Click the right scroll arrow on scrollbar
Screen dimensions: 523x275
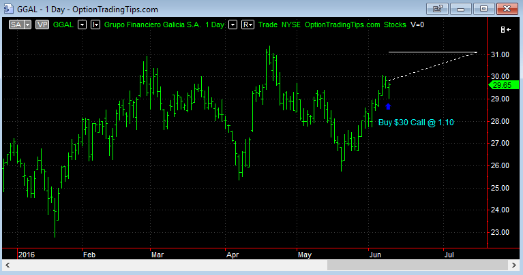tap(514, 265)
